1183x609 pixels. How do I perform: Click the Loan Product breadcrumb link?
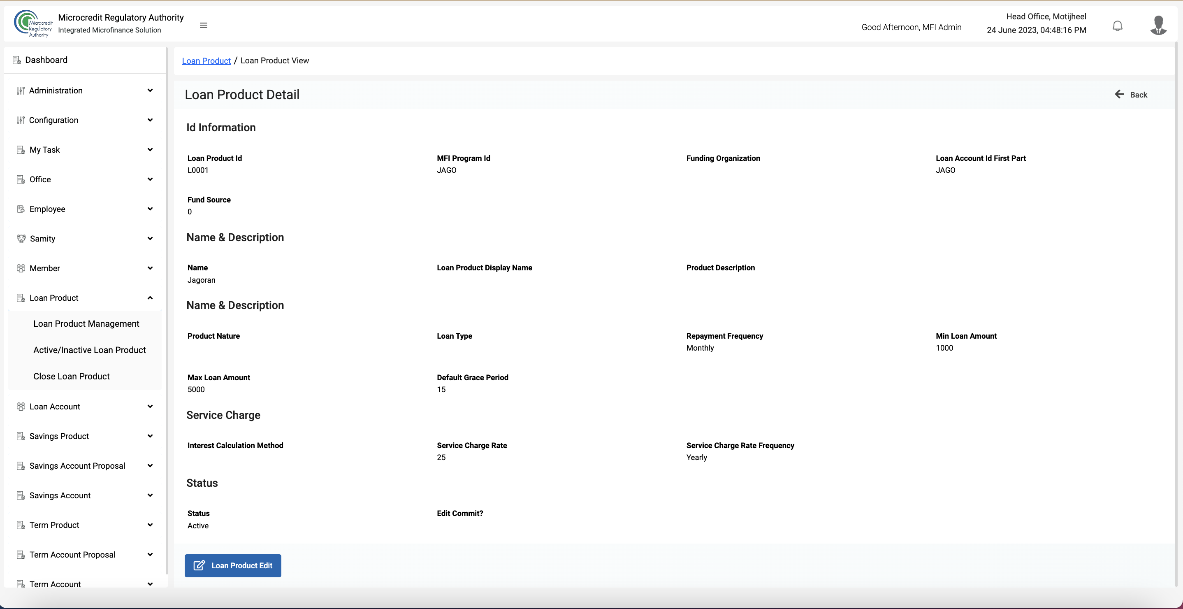click(206, 60)
